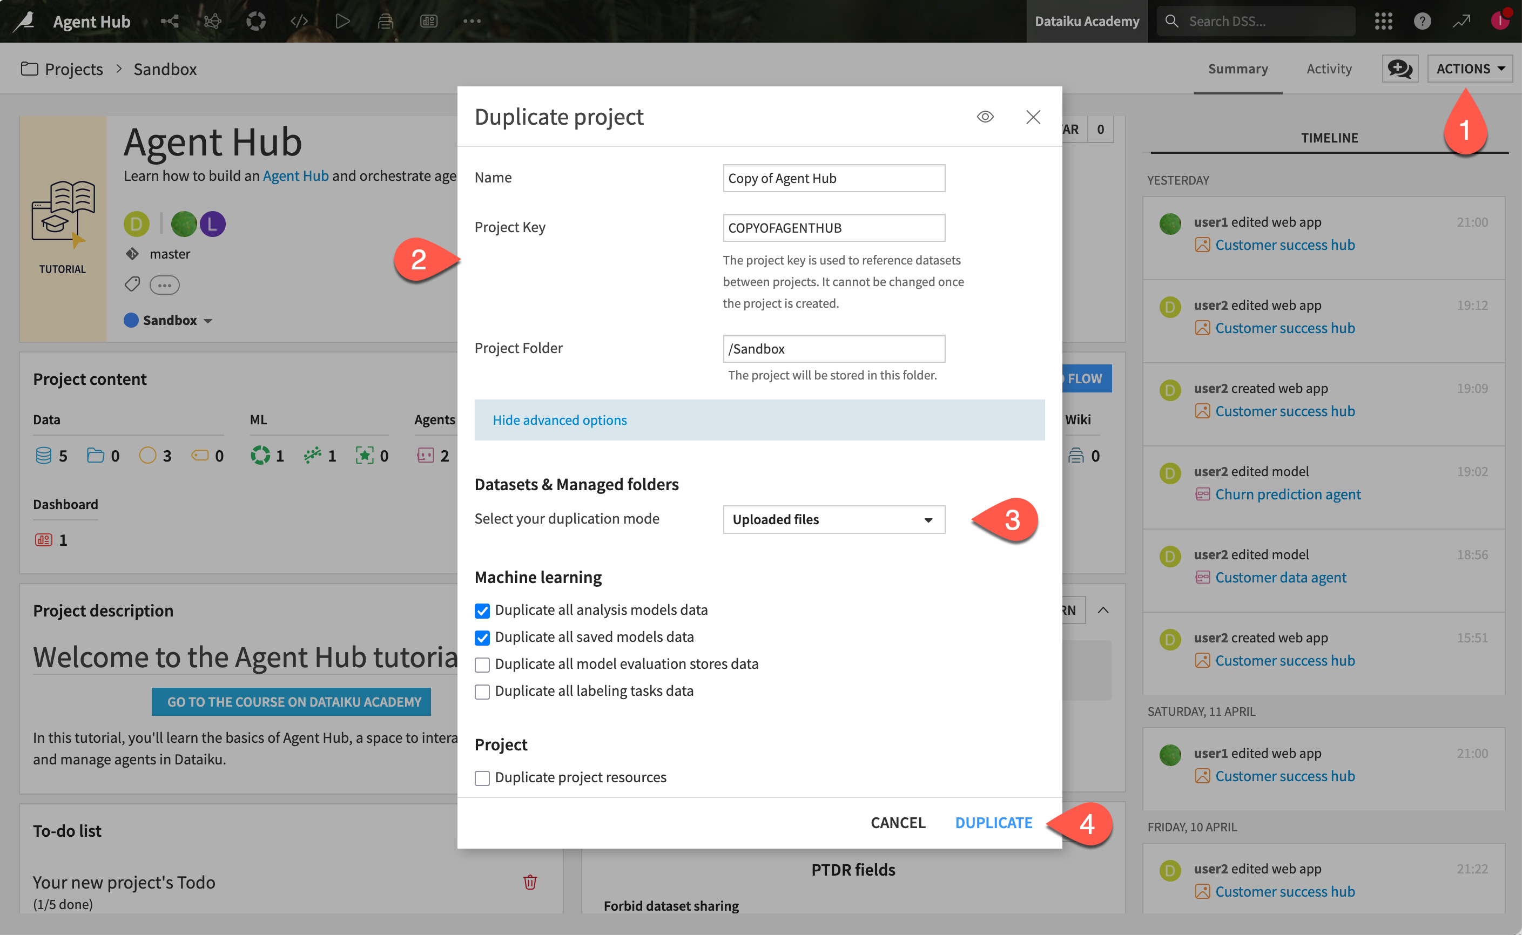Uncheck Duplicate all saved models data

click(x=482, y=638)
